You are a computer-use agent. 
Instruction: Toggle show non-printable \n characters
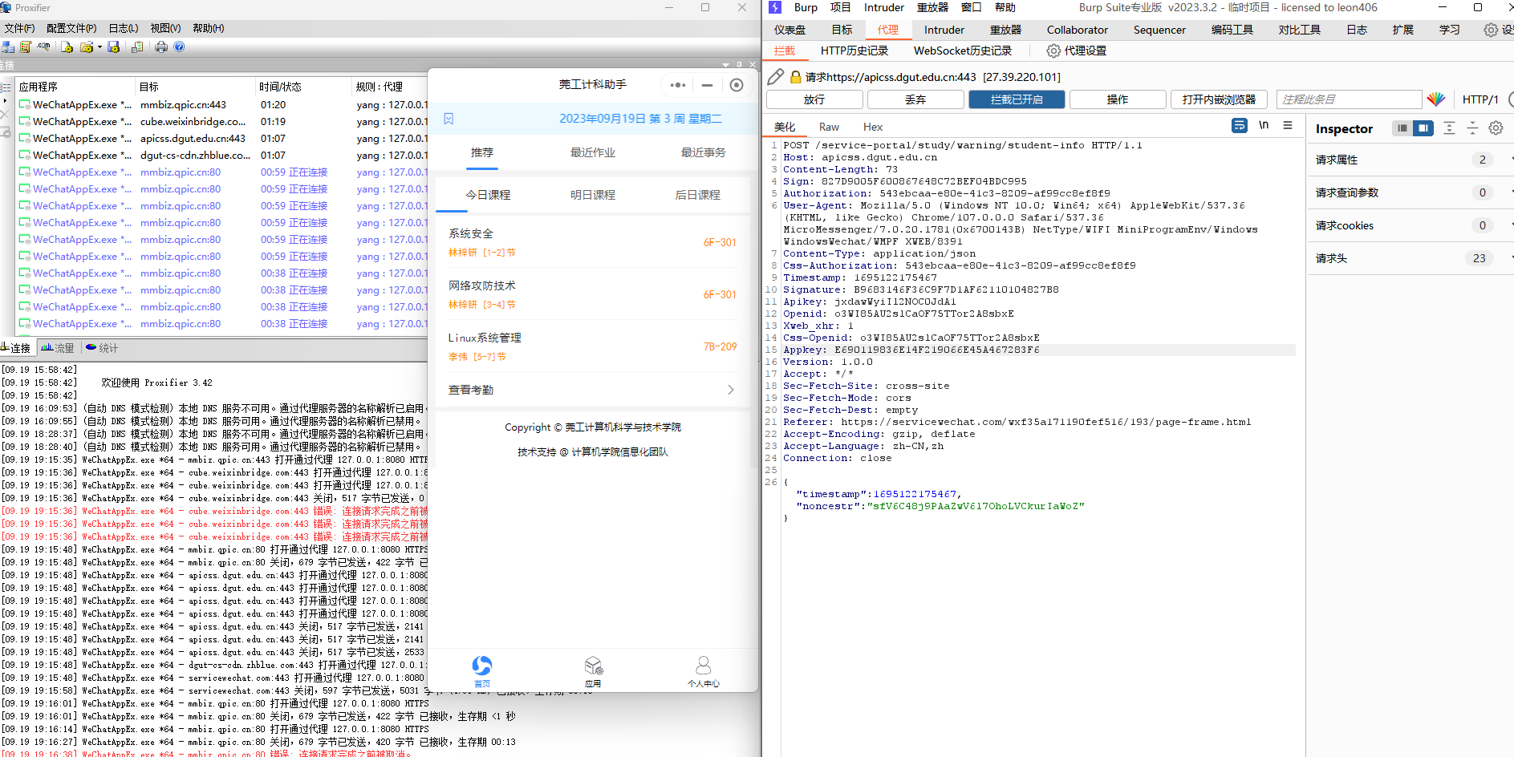1264,126
